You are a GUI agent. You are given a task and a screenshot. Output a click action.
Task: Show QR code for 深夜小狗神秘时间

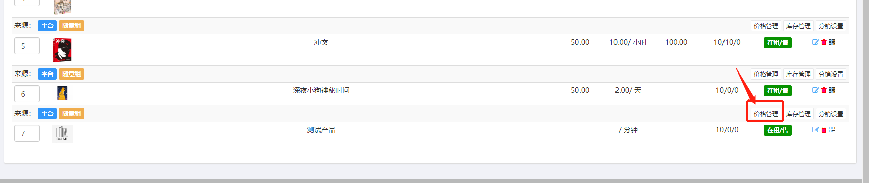pyautogui.click(x=832, y=90)
